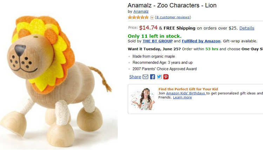263x150 pixels.
Task: Open the 8 customer reviews link
Action: [x=173, y=17]
